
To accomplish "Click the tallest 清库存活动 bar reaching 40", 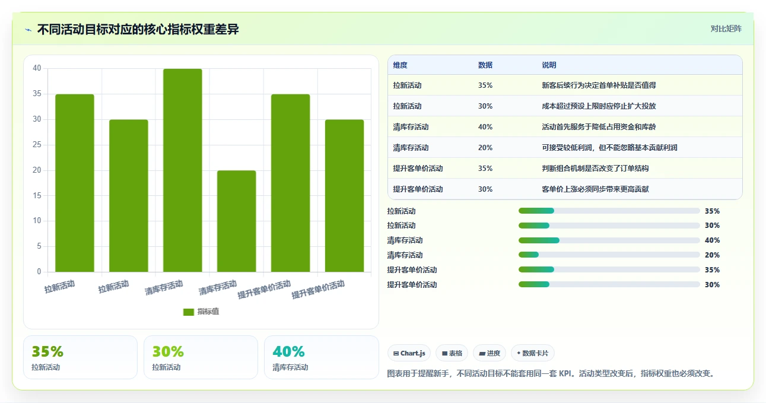I will [x=183, y=170].
